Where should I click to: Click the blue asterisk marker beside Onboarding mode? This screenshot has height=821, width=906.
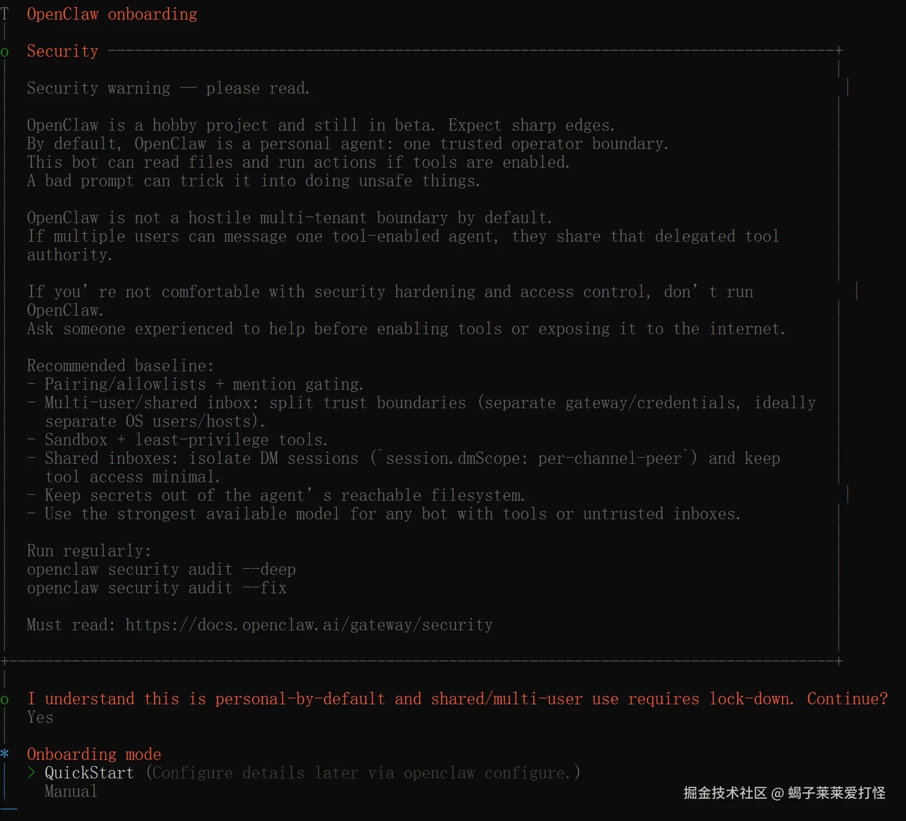4,754
